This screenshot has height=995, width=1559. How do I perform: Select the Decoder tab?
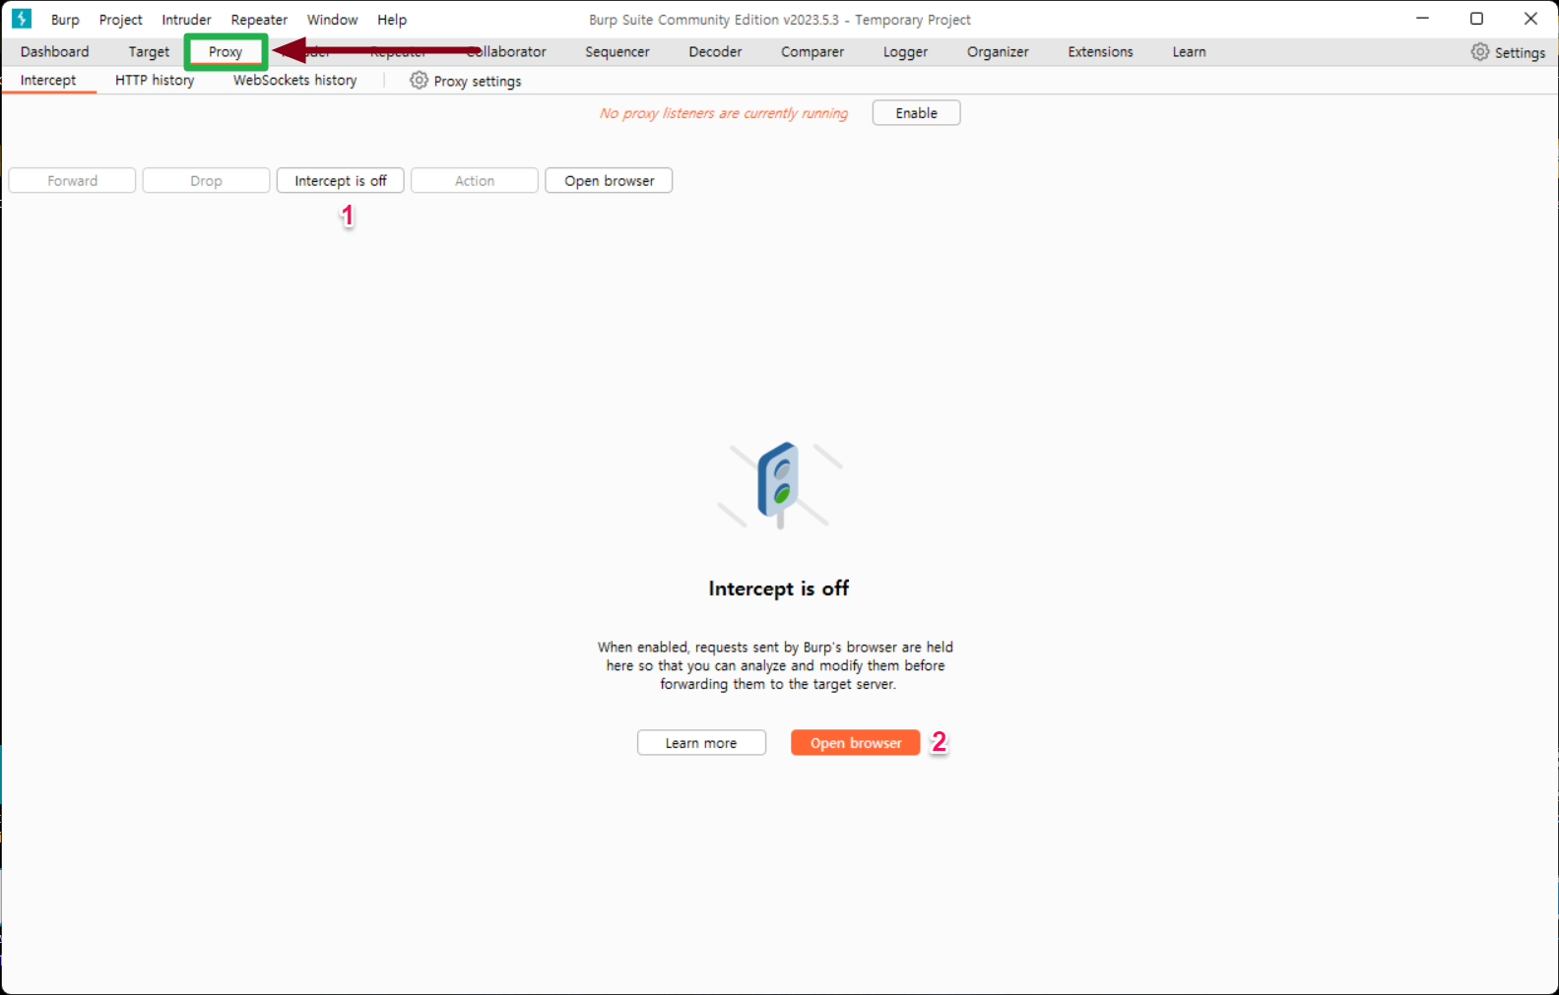pos(715,52)
